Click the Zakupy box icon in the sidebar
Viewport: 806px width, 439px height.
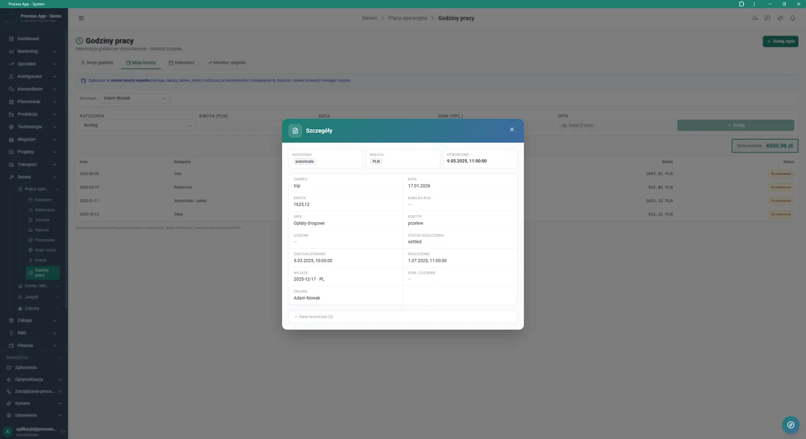tap(11, 320)
